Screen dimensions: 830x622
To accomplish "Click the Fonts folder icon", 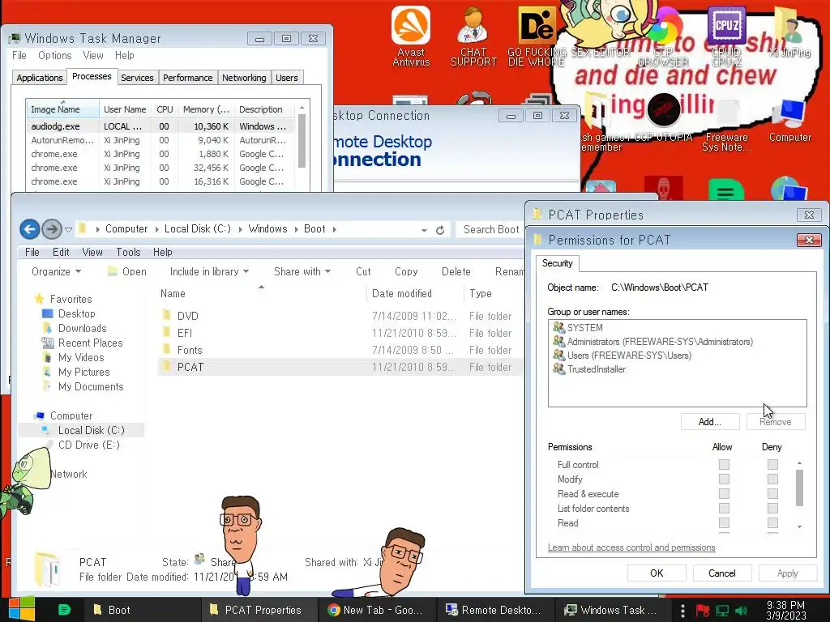I will click(167, 350).
